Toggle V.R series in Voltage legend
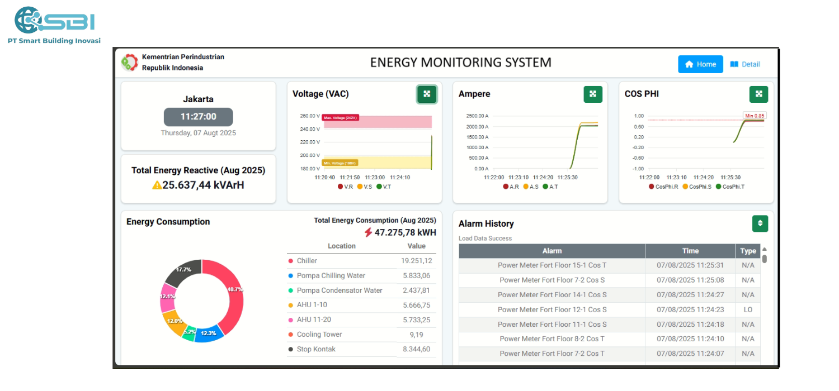839x391 pixels. pyautogui.click(x=345, y=187)
